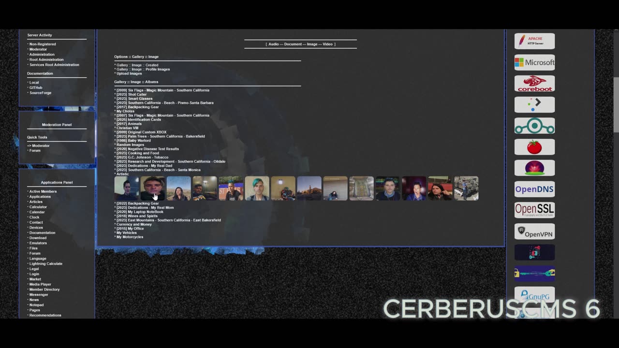Open the [2017] Backpacking Gear album

(x=137, y=107)
